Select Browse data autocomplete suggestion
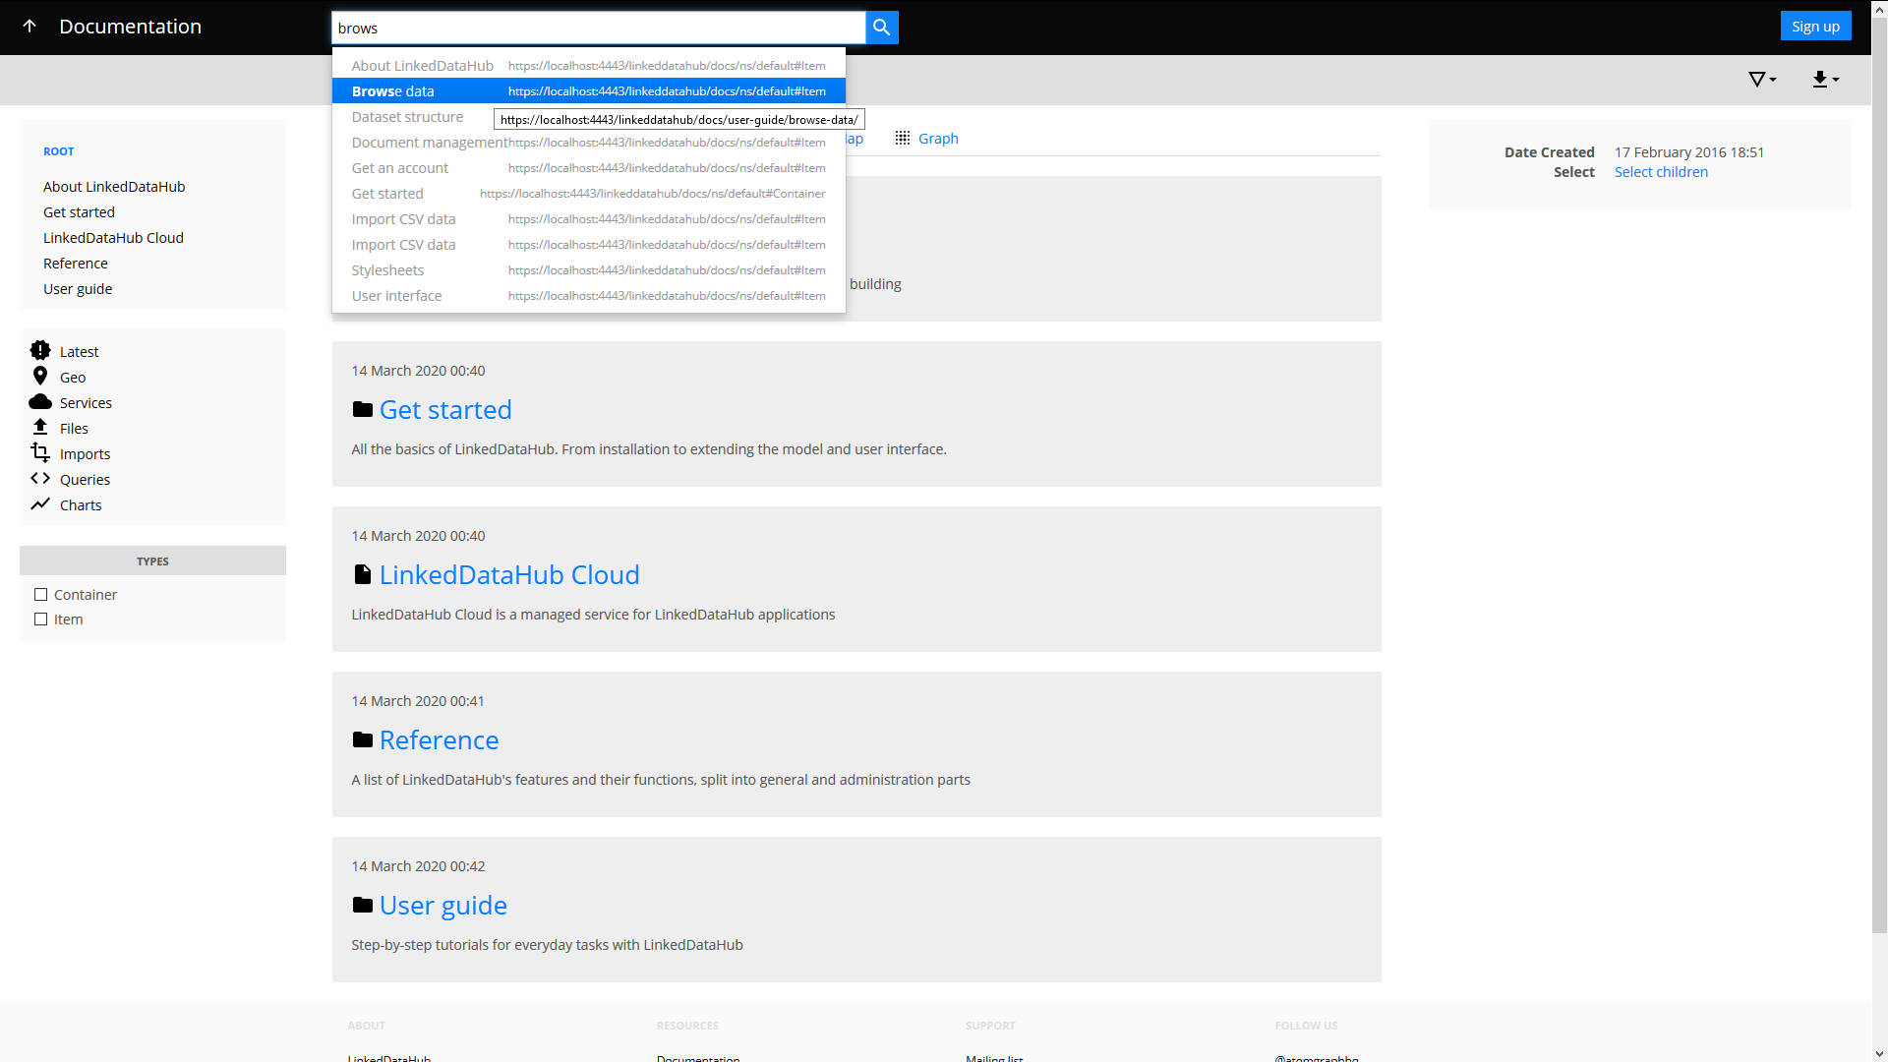1888x1062 pixels. [393, 90]
